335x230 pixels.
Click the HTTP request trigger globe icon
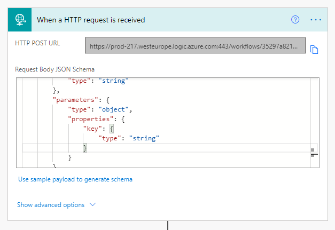[x=20, y=19]
